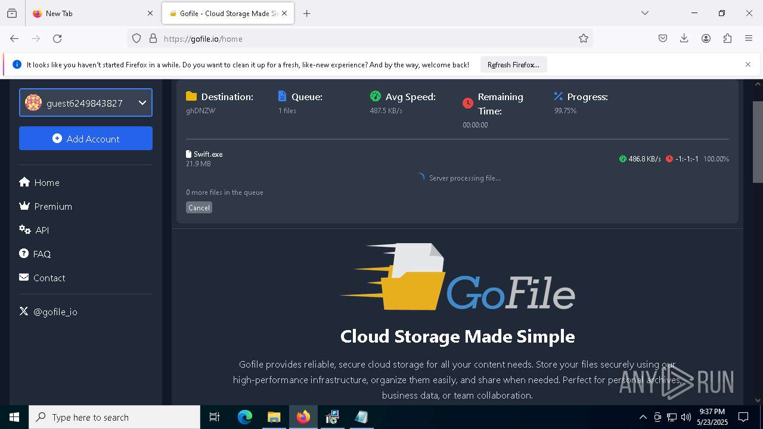Viewport: 763px width, 429px height.
Task: Open Premium in Gofile sidebar
Action: 46,206
